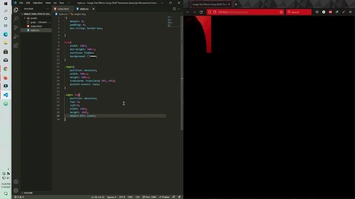Click the Prettier status bar item
Viewport: 355px width, 199px height.
pyautogui.click(x=164, y=197)
